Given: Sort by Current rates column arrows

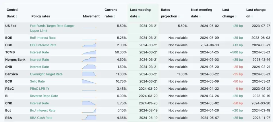Looking at the screenshot, I should (115, 17).
